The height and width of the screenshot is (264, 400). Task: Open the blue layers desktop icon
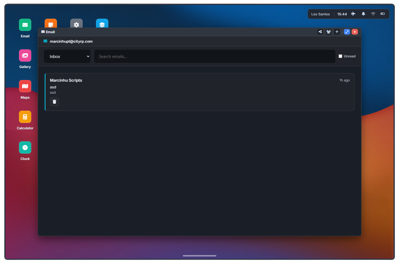[102, 23]
